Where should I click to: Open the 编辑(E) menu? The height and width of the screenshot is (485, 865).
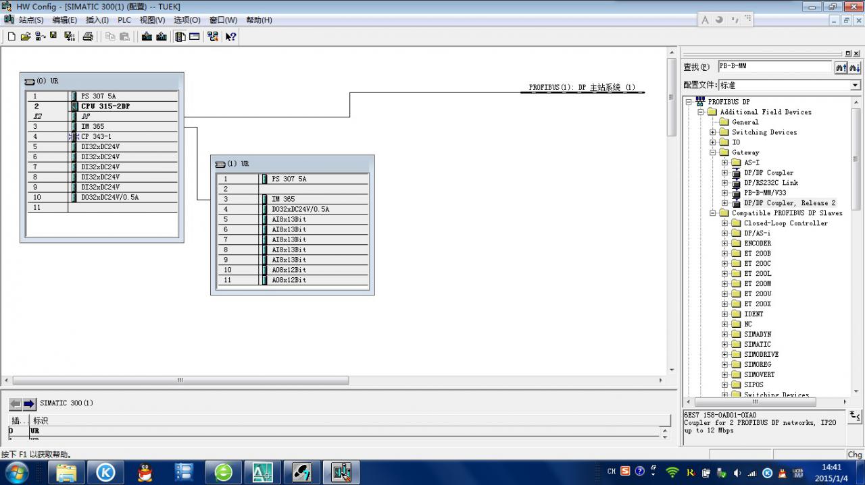coord(65,20)
